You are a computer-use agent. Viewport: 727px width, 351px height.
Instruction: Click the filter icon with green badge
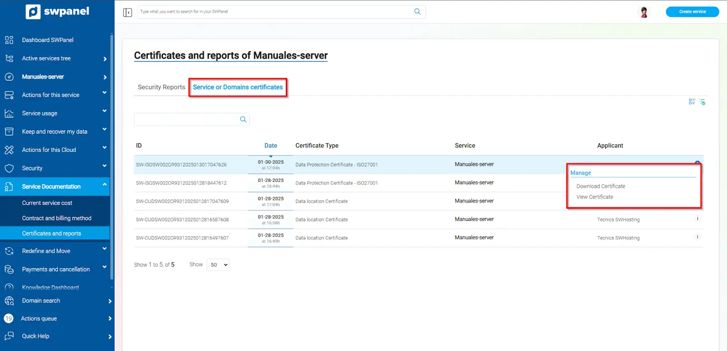click(702, 102)
